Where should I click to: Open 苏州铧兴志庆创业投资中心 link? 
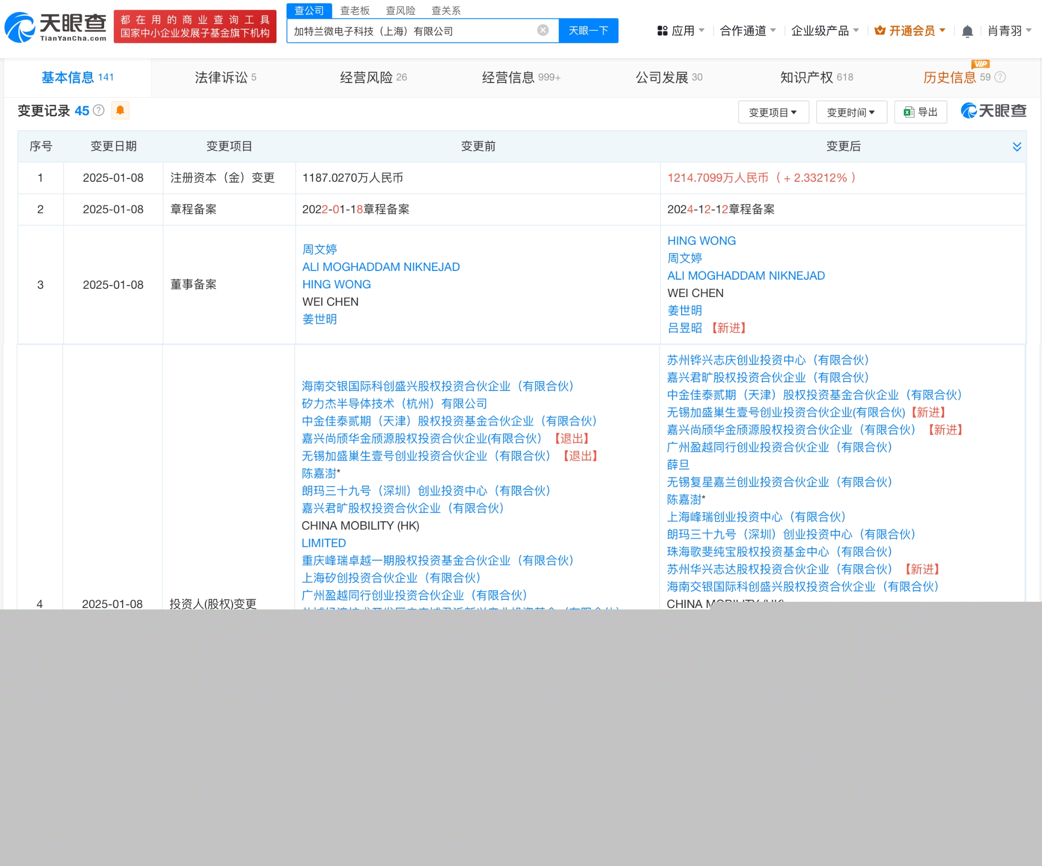point(768,360)
